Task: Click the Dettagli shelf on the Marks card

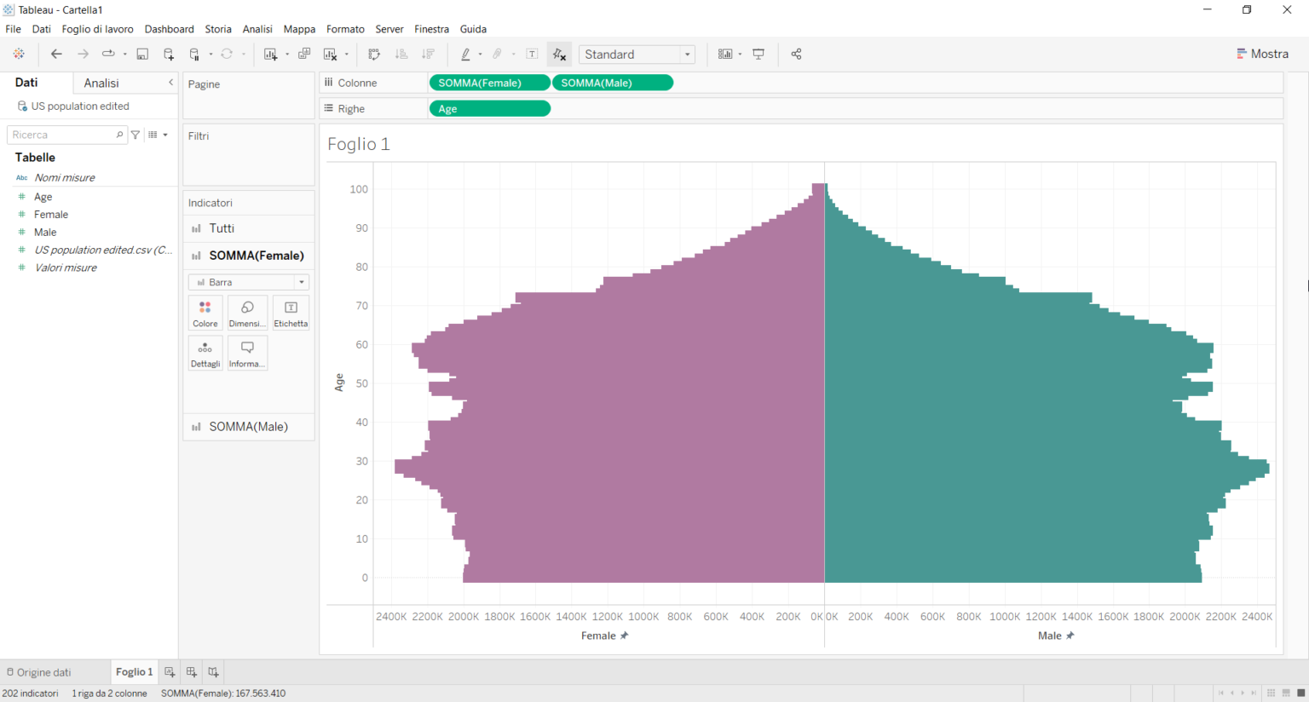Action: coord(205,352)
